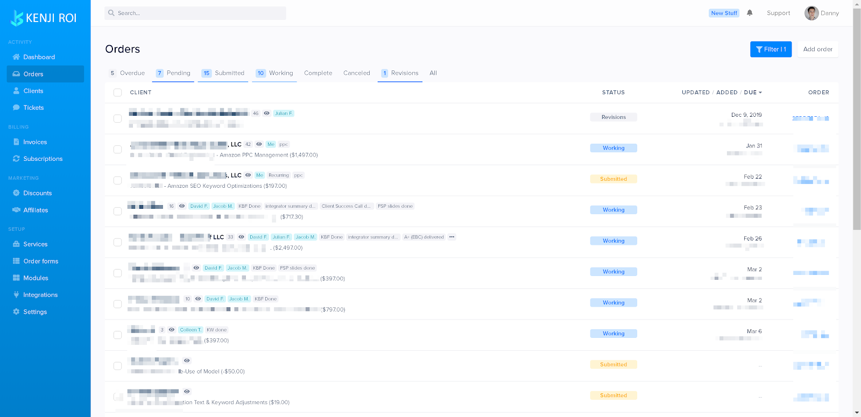Click the Kenji ROI logo
The image size is (861, 417).
[44, 18]
